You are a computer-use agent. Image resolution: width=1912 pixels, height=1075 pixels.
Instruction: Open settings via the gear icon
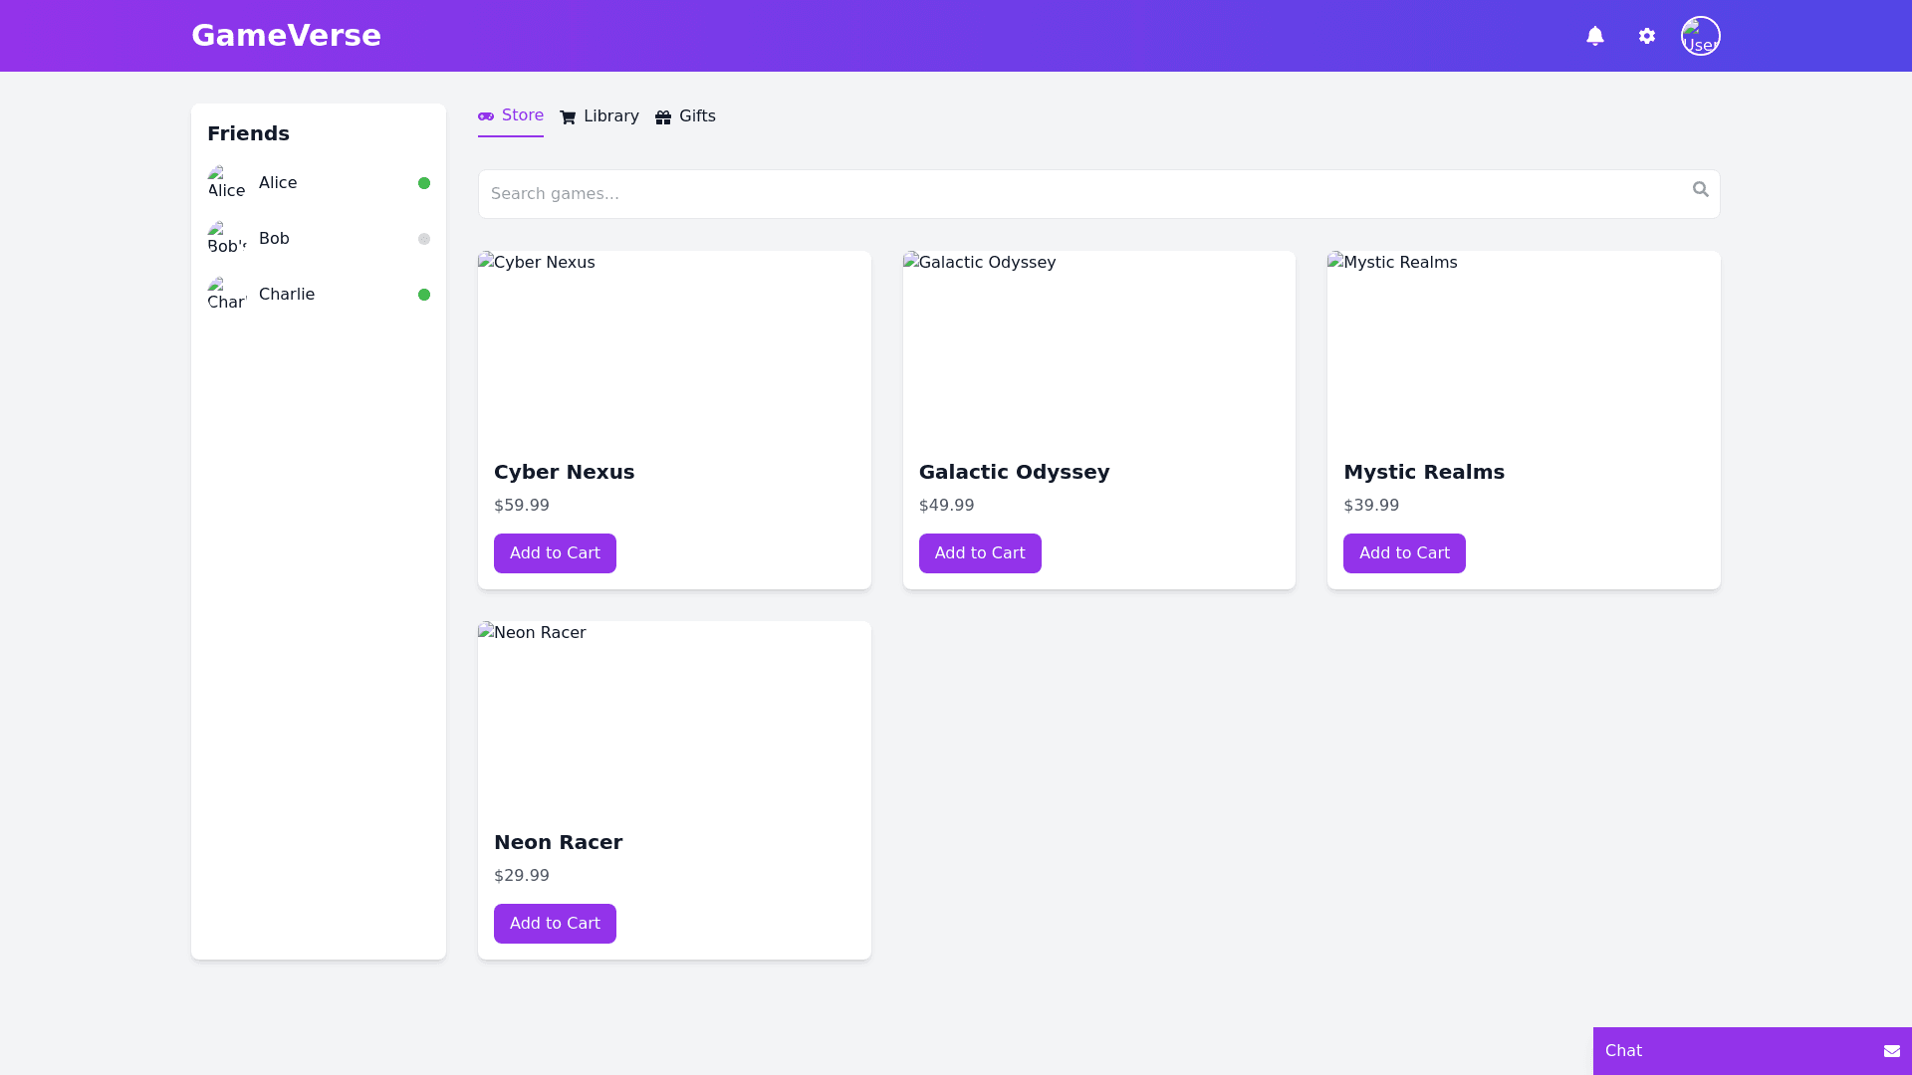coord(1646,36)
